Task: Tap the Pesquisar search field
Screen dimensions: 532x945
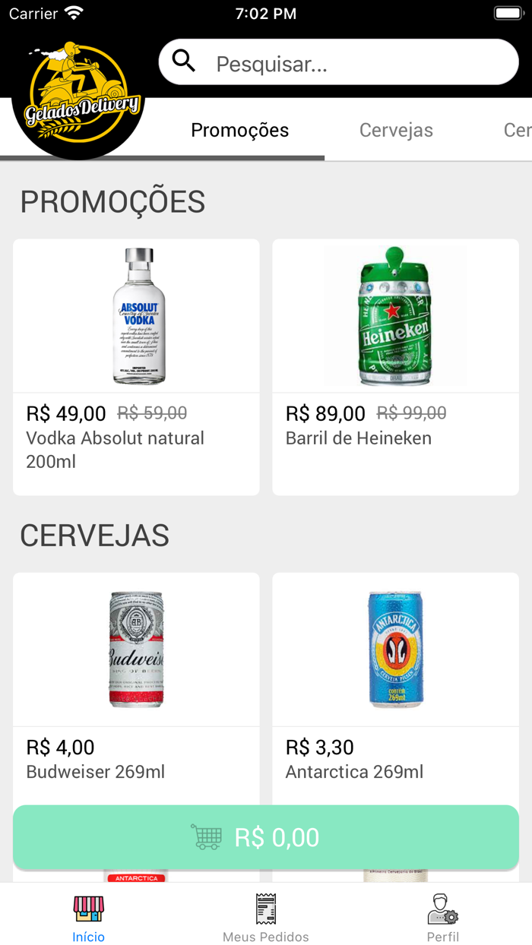Action: point(338,62)
